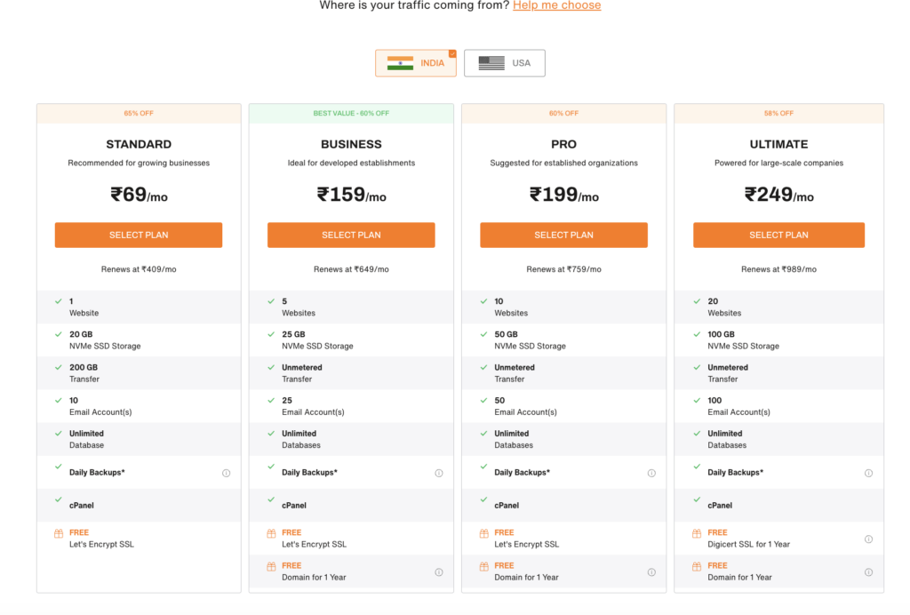
Task: Click Unmetered Transfer in Pro plan
Action: click(x=563, y=373)
